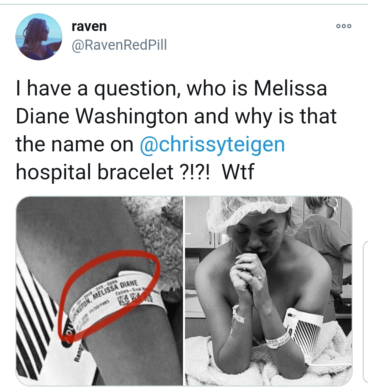Tap the divider between the two photos
This screenshot has width=368, height=391.
[x=184, y=291]
